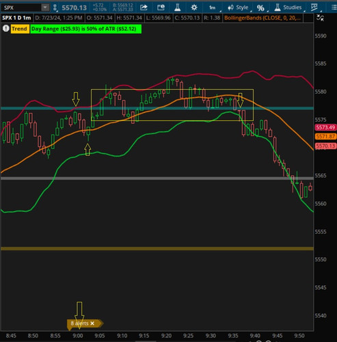The width and height of the screenshot is (337, 342).
Task: Open chart settings gear icon
Action: tap(194, 8)
